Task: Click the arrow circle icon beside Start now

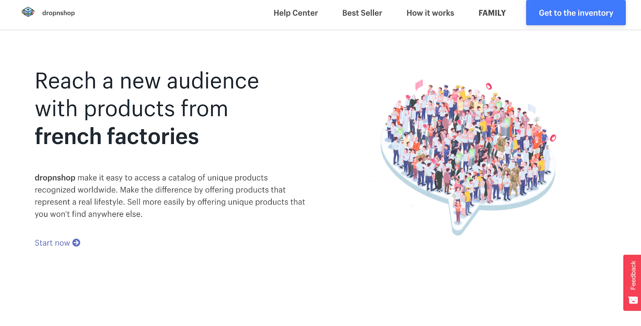Action: coord(76,243)
